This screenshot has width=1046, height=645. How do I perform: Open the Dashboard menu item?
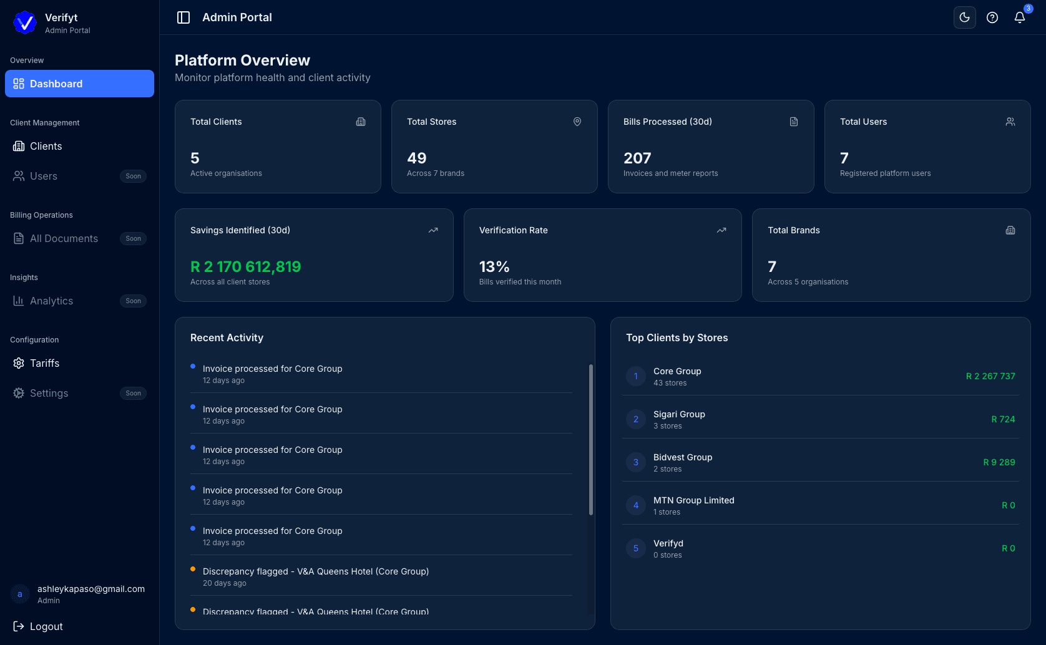pyautogui.click(x=79, y=84)
